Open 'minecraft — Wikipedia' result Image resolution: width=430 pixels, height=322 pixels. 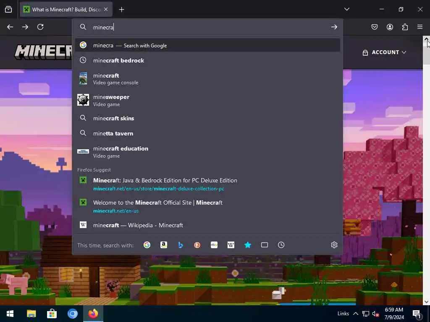point(207,225)
